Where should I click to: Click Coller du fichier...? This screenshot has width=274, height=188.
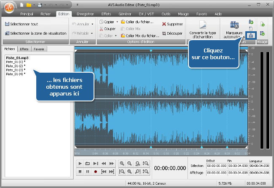137,22
